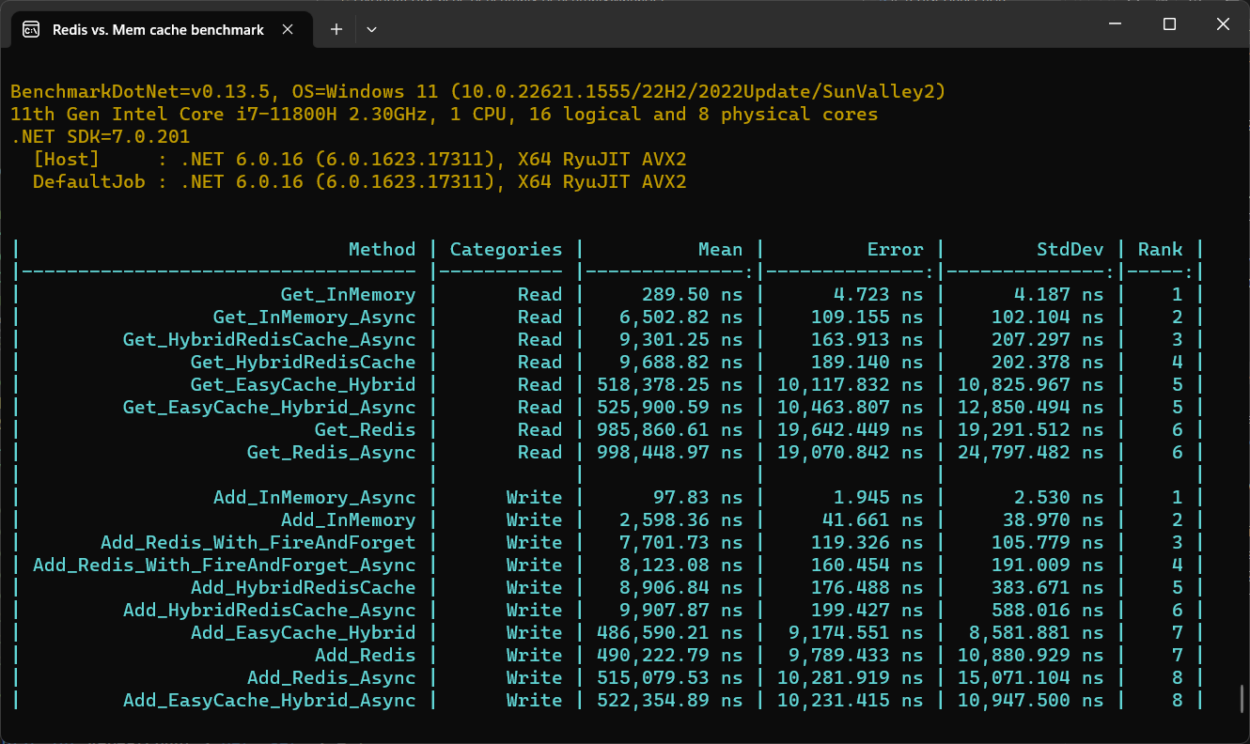Click the 'Rank' column header
This screenshot has width=1250, height=744.
[x=1160, y=249]
